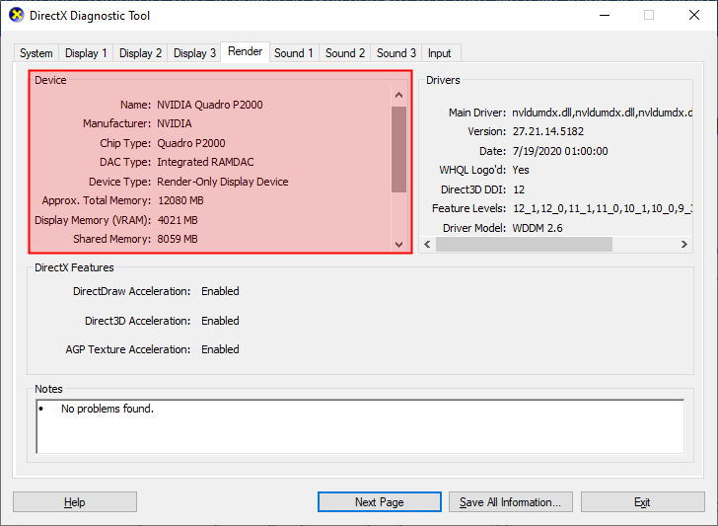Click the '8059 MB' shared memory value
Image resolution: width=718 pixels, height=526 pixels.
pyautogui.click(x=178, y=239)
